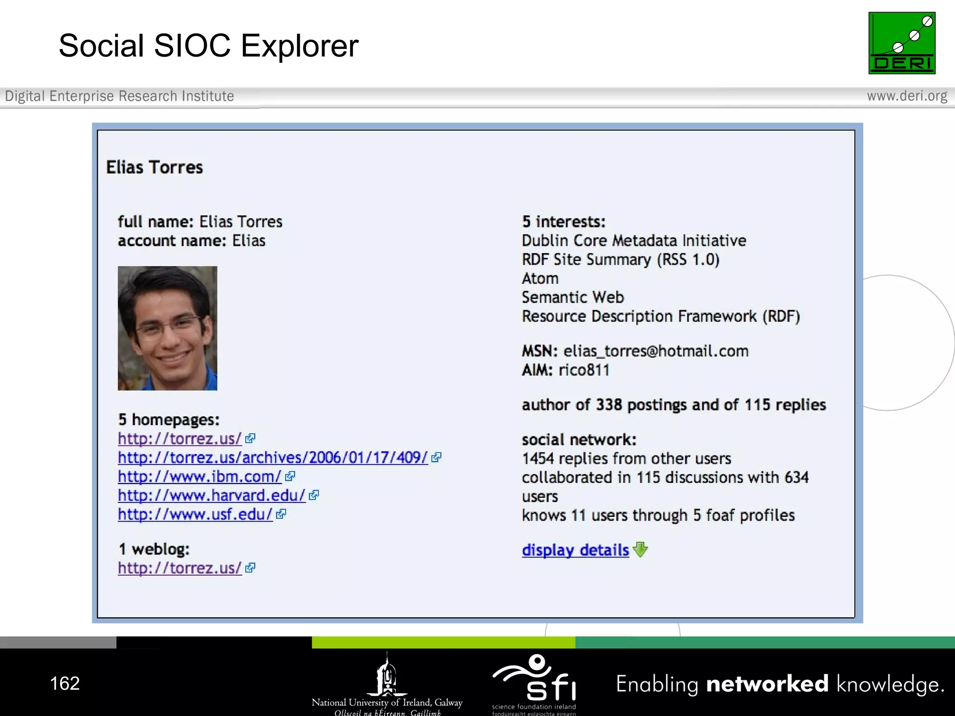Click the 'full name: Elias Torres' line
955x716 pixels.
point(200,221)
